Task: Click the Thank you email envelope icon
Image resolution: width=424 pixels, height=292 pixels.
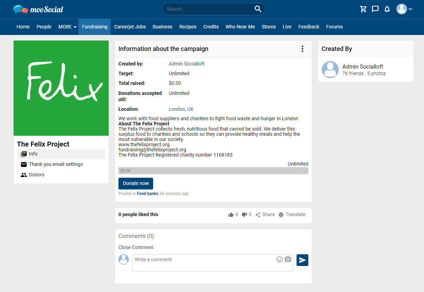Action: [24, 165]
